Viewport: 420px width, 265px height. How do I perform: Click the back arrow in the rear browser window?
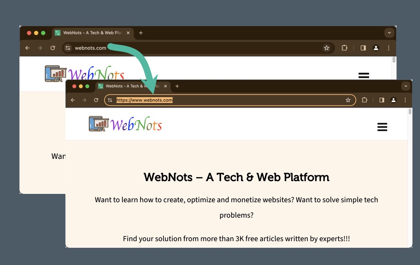[x=27, y=48]
